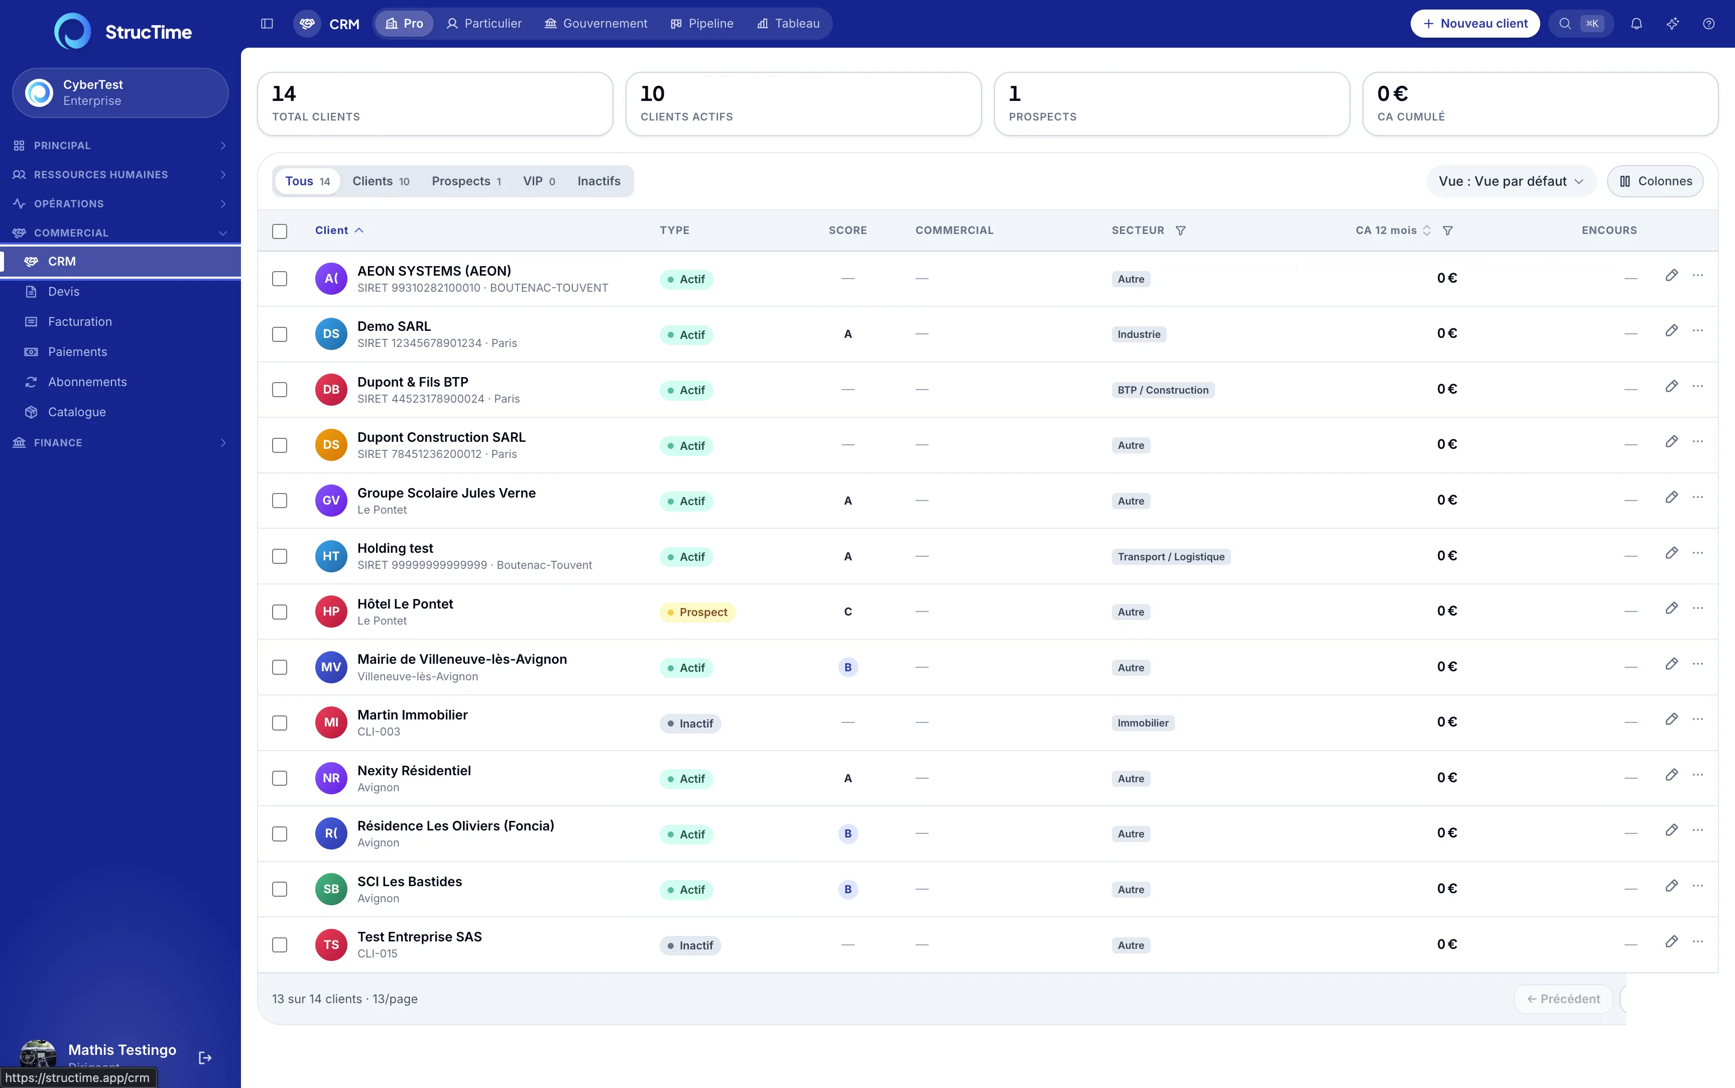Select Dupont & Fils BTP checkbox

pos(280,389)
